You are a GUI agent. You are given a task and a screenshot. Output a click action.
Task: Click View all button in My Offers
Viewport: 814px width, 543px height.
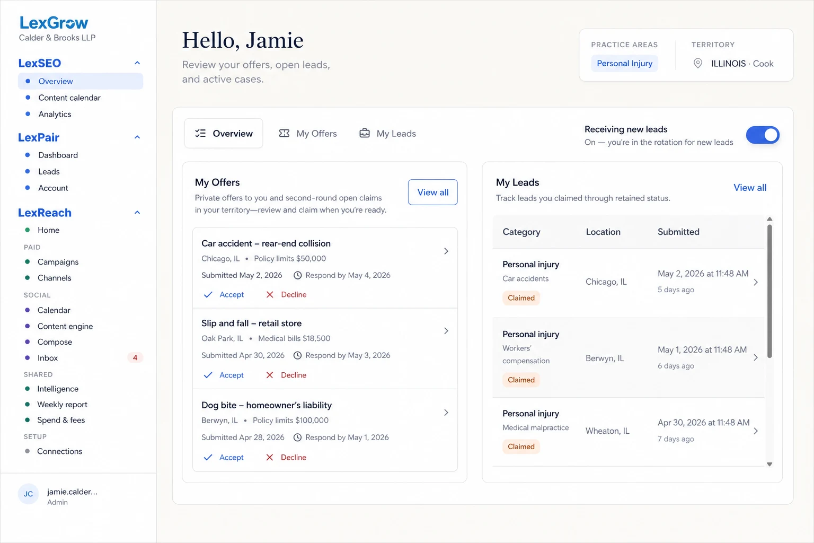[433, 192]
